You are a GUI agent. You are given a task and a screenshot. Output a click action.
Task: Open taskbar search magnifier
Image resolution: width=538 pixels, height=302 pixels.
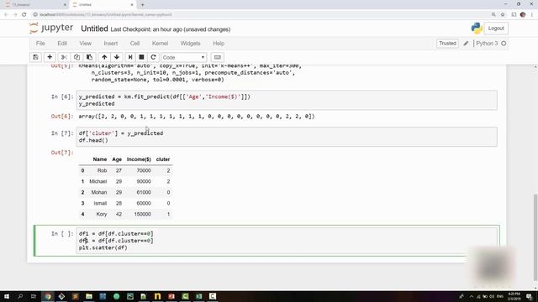click(20, 296)
